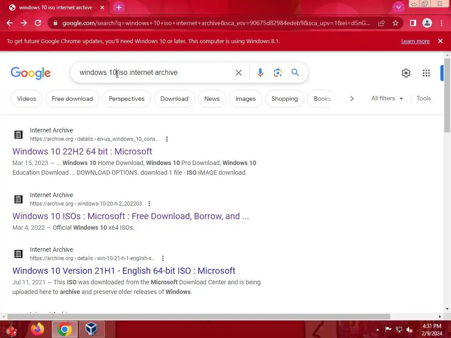Select the Download filter chip
This screenshot has height=338, width=451.
[x=174, y=99]
